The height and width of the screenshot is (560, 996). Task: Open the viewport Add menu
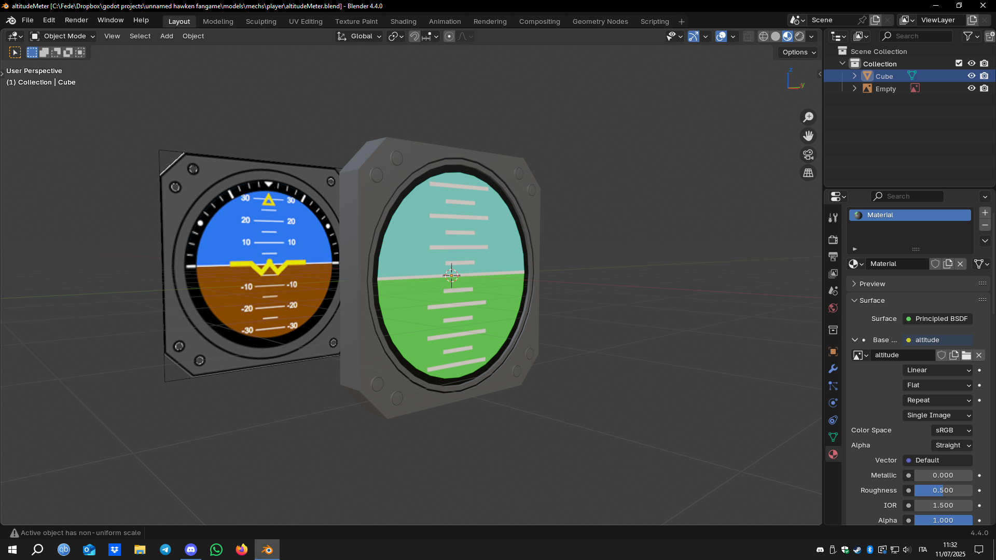point(167,36)
